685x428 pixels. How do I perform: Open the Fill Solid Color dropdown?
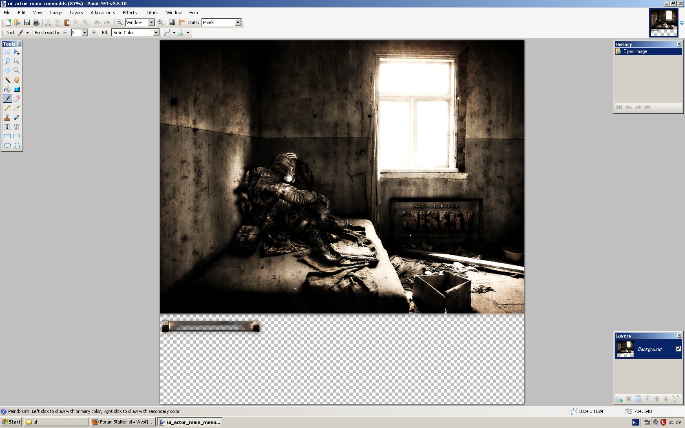(x=156, y=33)
